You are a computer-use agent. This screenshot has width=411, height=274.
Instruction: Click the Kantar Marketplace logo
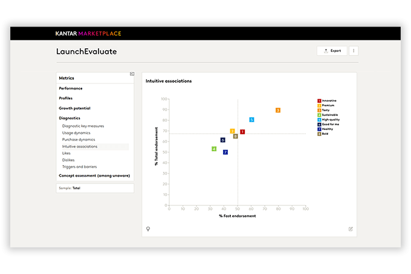(x=88, y=33)
